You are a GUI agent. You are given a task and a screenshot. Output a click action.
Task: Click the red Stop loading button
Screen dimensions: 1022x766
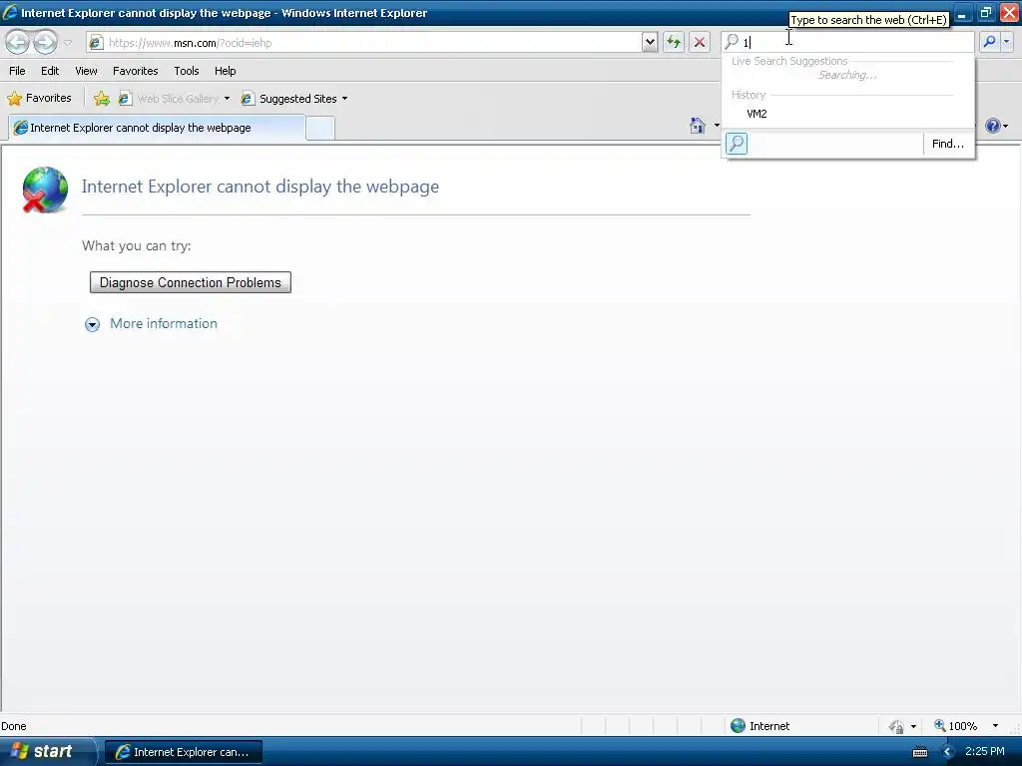click(700, 43)
